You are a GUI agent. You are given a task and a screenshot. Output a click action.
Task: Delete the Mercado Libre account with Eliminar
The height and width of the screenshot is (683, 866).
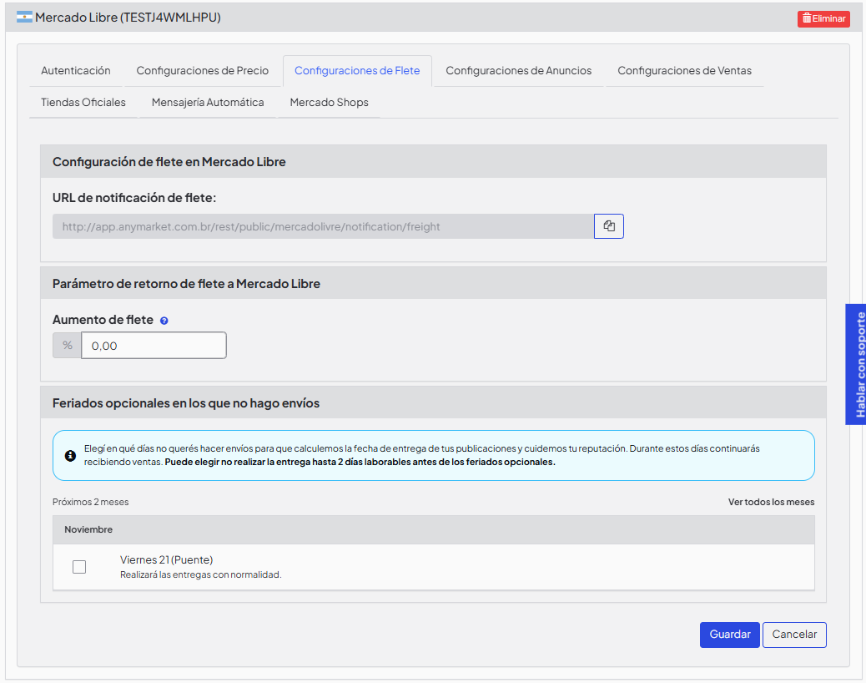pos(823,19)
